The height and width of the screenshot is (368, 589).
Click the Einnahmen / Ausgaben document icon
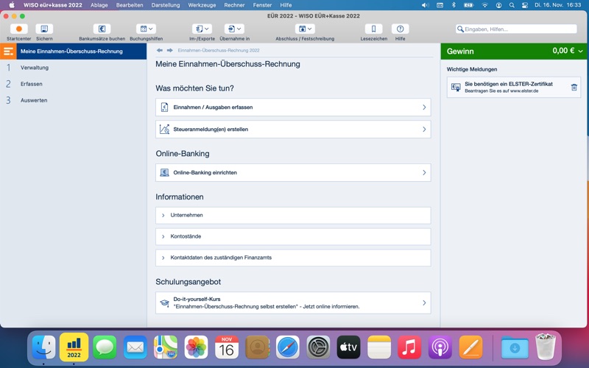[x=164, y=107]
